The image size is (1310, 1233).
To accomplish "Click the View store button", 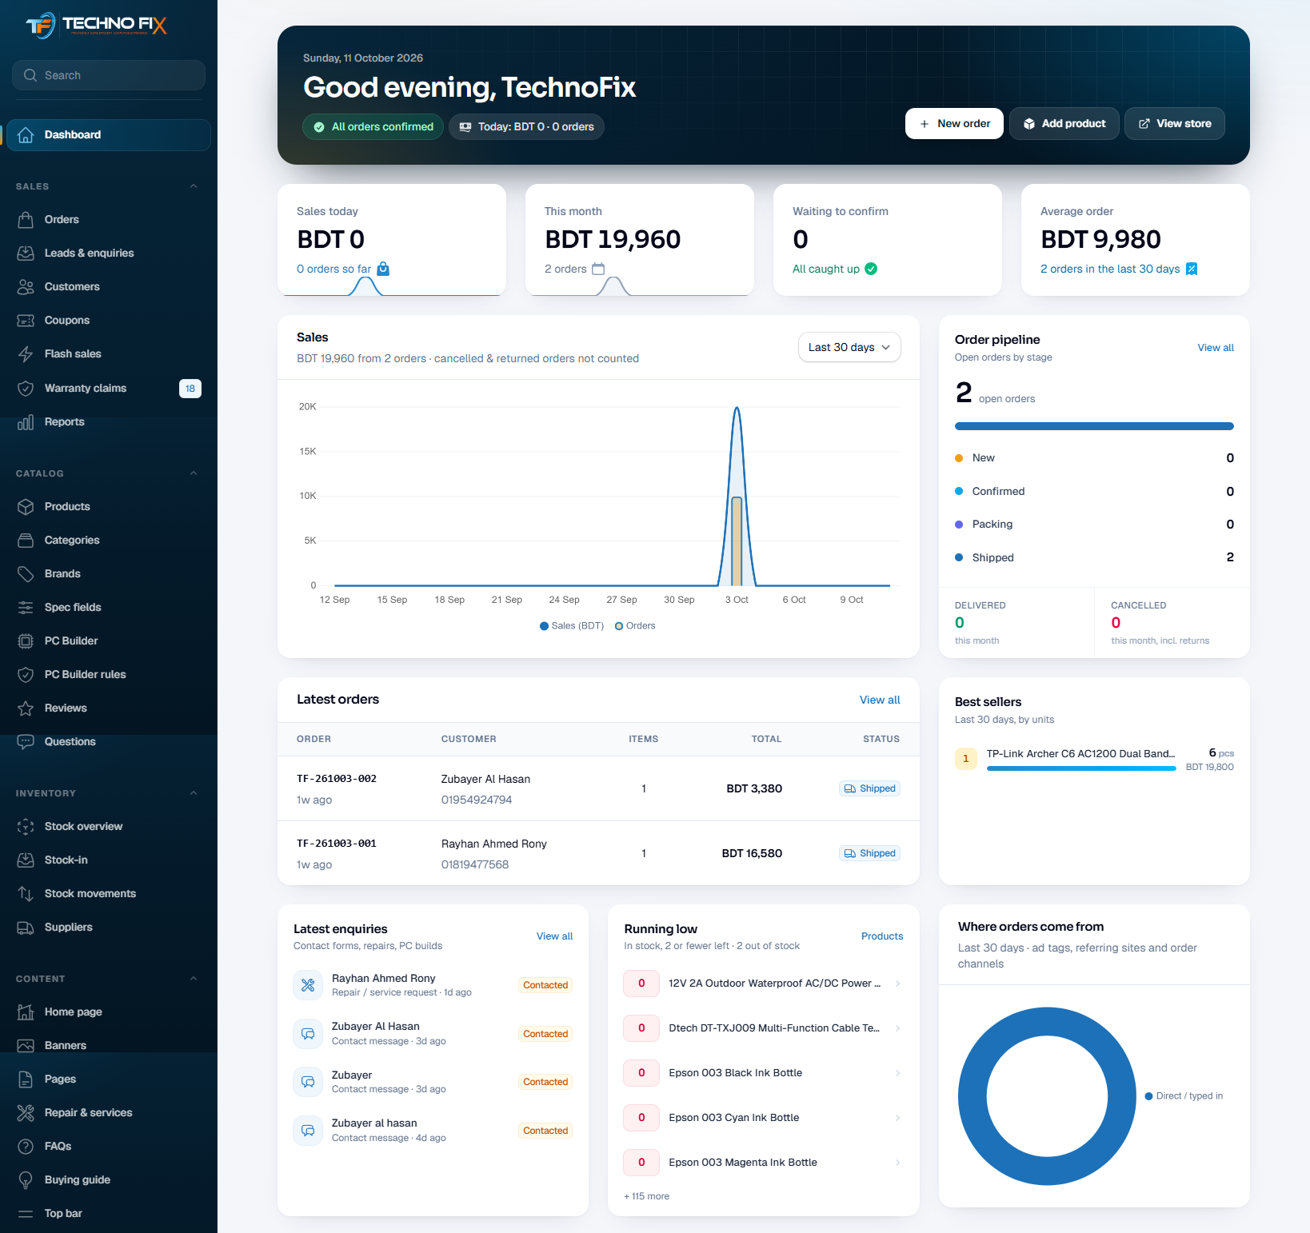I will [1175, 124].
